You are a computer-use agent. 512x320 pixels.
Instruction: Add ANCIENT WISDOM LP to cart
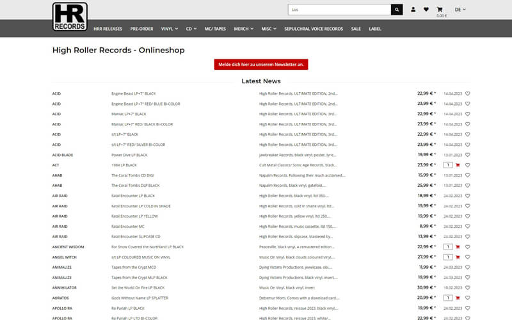click(x=458, y=247)
